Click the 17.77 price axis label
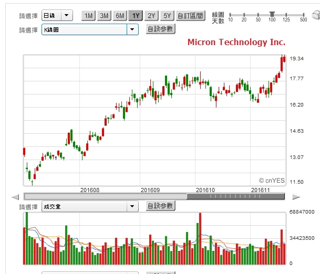Screen dimensions: 320x274 [296, 79]
